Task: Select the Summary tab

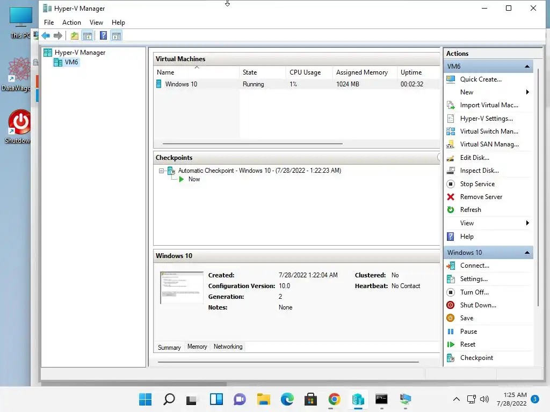Action: tap(169, 347)
